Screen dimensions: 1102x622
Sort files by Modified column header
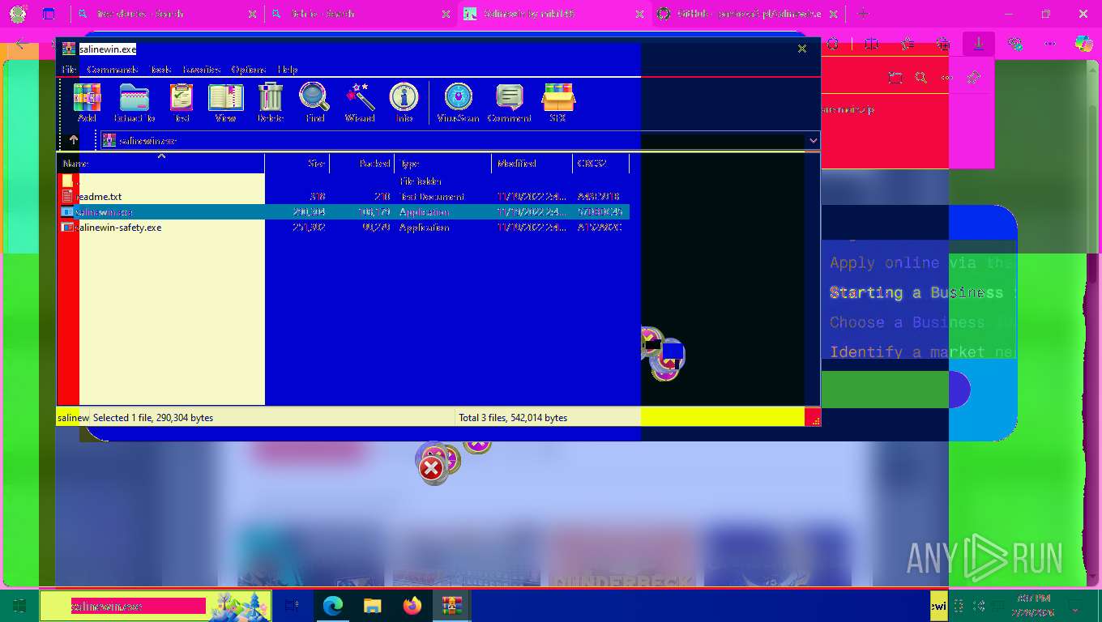[532, 164]
